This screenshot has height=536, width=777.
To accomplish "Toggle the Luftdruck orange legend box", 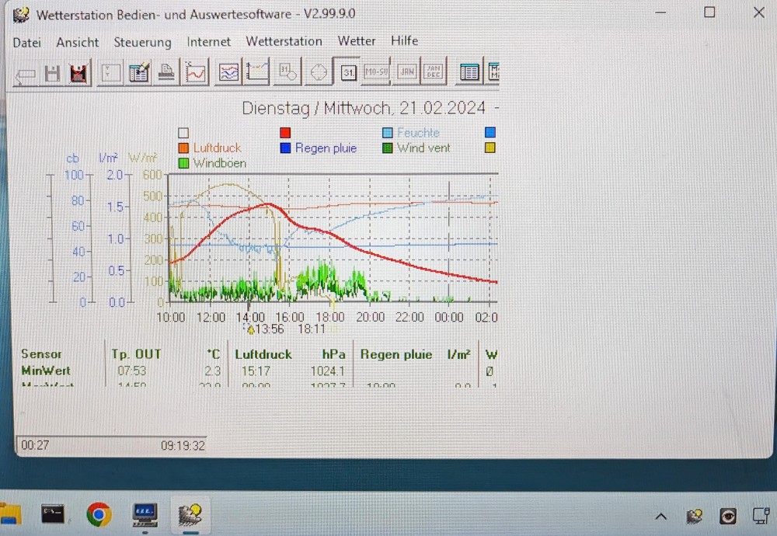I will coord(183,148).
